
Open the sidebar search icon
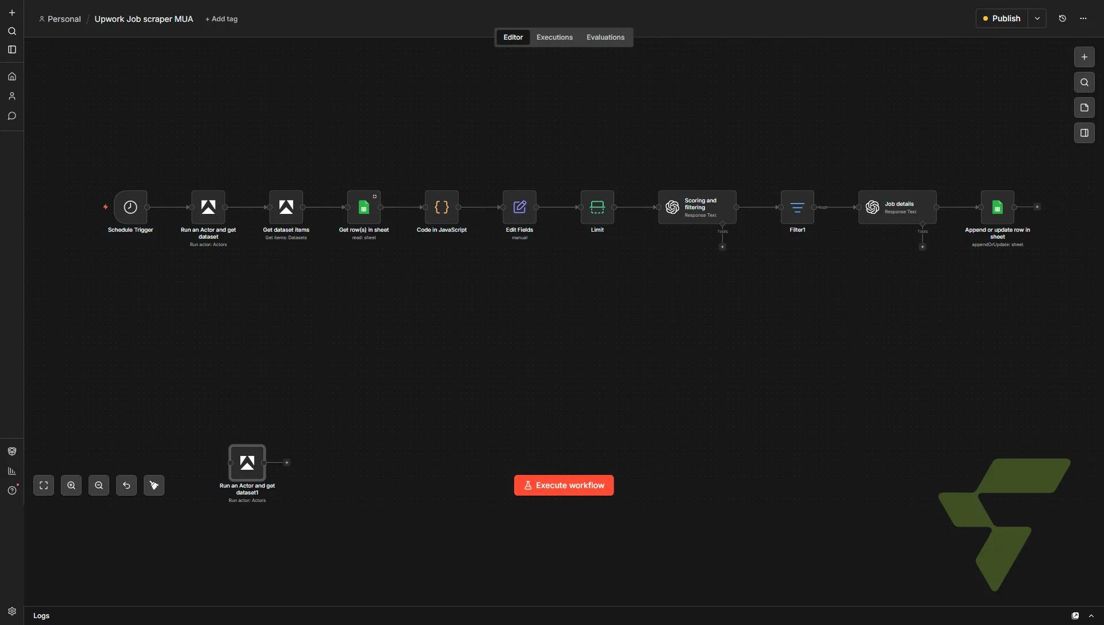coord(12,31)
